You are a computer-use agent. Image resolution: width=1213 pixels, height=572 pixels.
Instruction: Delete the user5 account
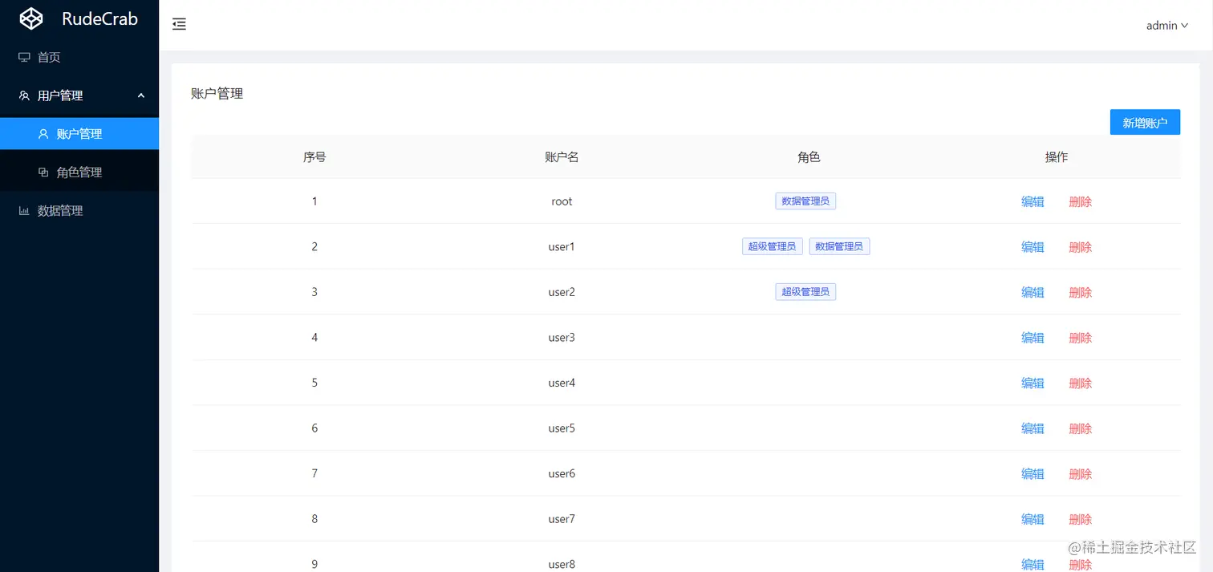1081,428
